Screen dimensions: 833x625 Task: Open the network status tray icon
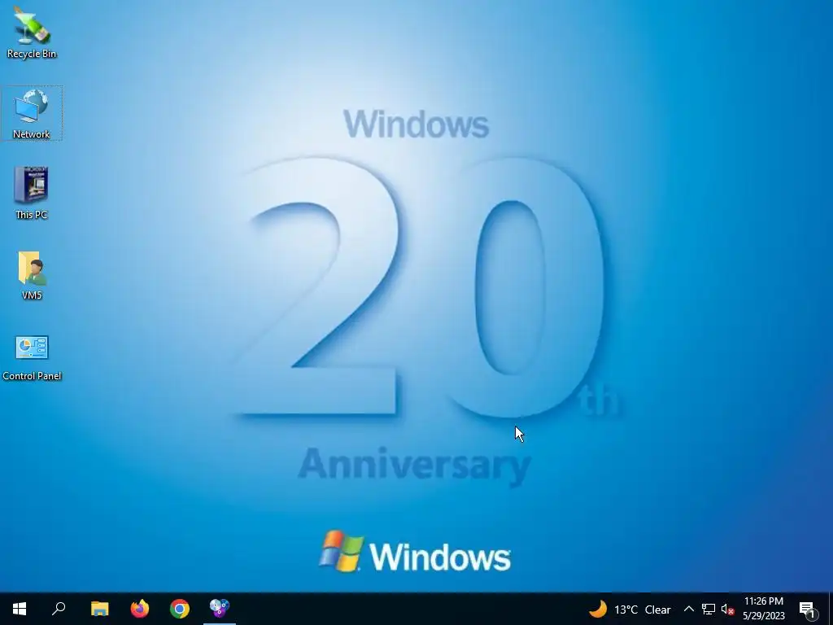tap(709, 609)
